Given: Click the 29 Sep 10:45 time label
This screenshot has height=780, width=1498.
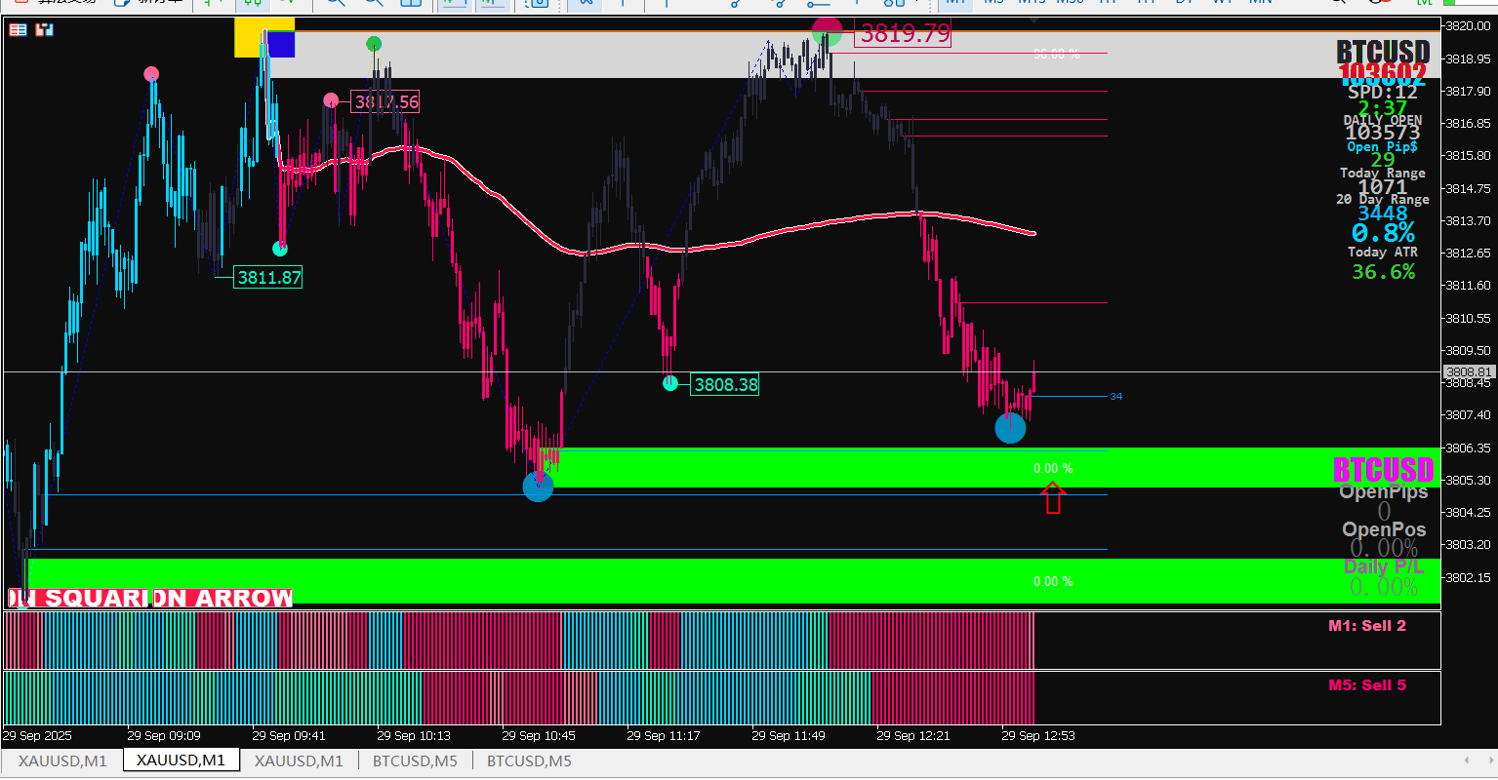Looking at the screenshot, I should (539, 735).
